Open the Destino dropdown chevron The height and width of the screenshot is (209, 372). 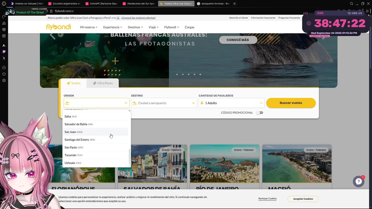[193, 103]
